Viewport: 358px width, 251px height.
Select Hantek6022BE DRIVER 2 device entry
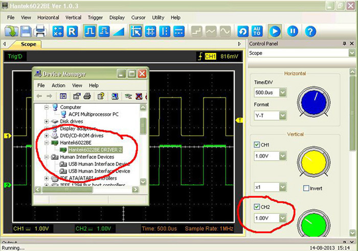pyautogui.click(x=95, y=150)
